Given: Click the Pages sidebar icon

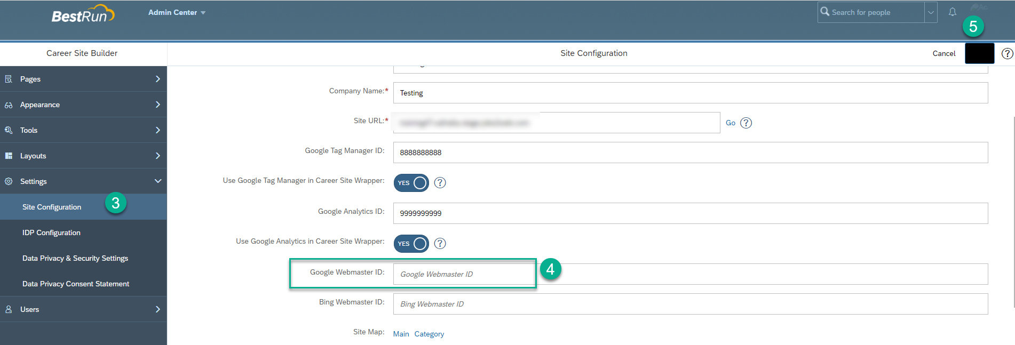Looking at the screenshot, I should click(x=9, y=79).
